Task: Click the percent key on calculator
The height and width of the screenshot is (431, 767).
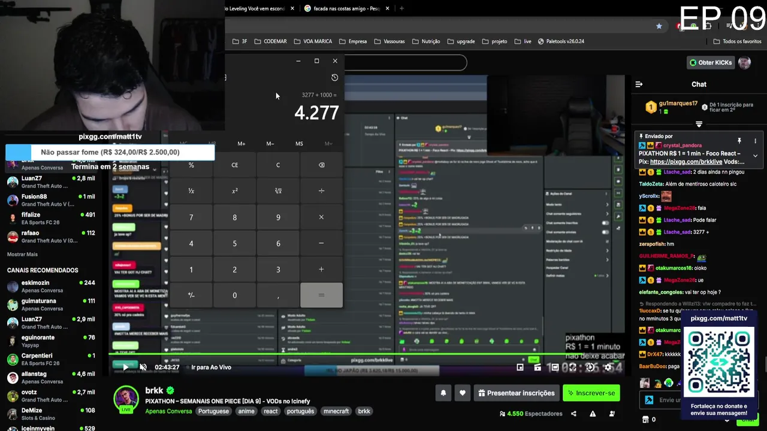Action: [191, 165]
